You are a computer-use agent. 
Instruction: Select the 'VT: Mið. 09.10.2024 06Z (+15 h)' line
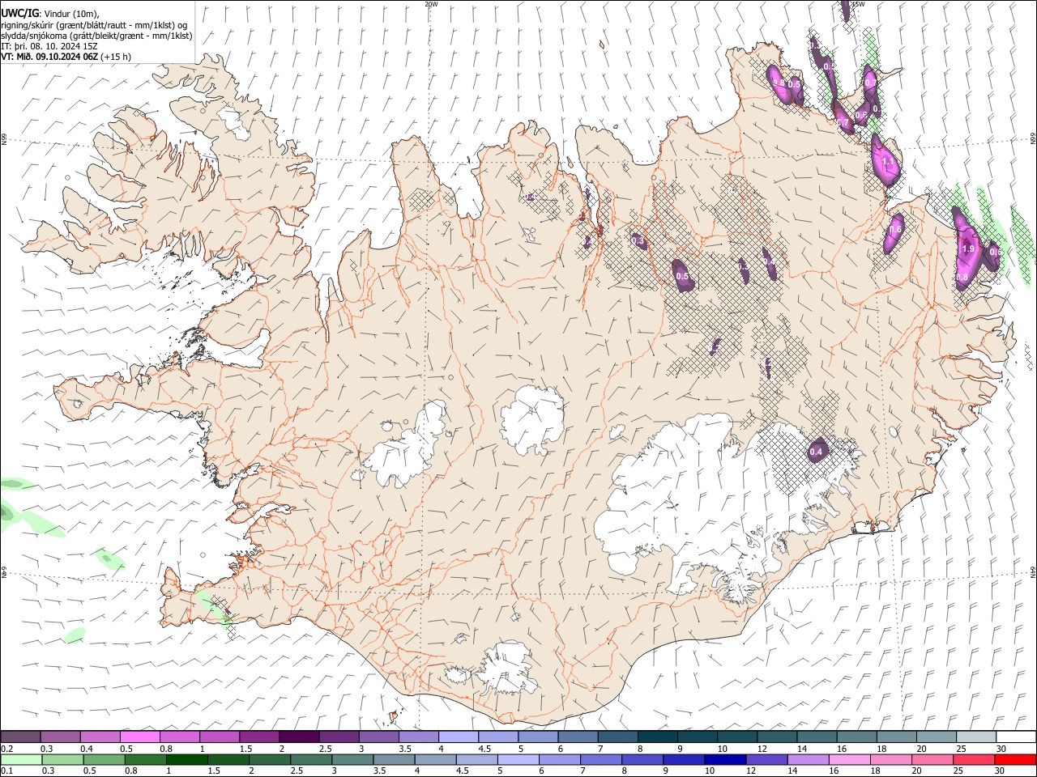coord(66,57)
